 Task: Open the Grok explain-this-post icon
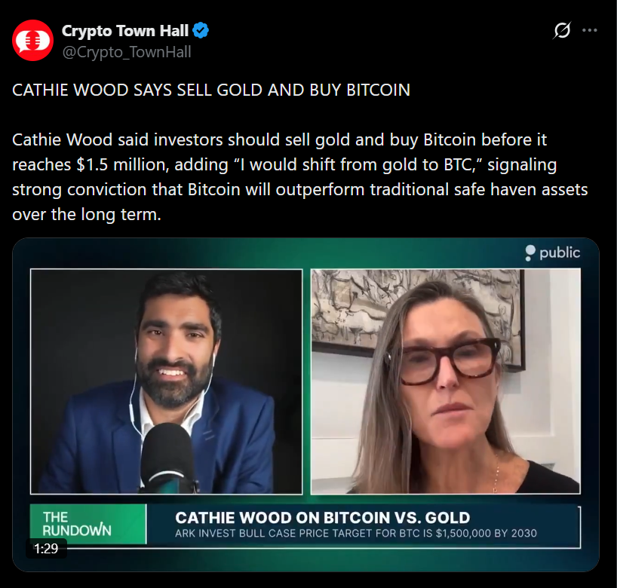[561, 30]
